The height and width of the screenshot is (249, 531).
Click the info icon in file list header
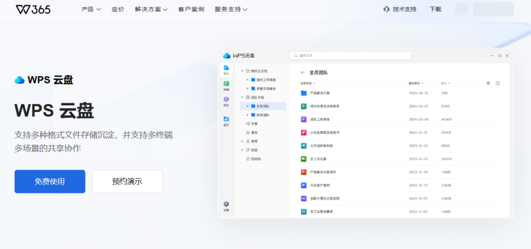[498, 83]
